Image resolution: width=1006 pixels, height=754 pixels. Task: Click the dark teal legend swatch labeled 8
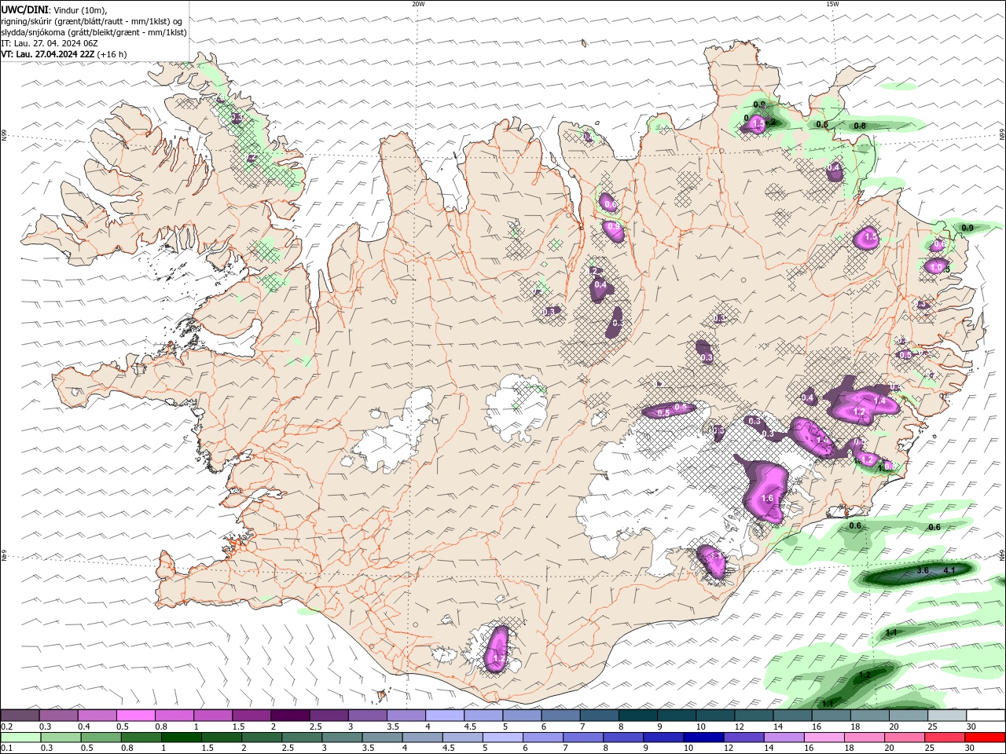tap(638, 716)
